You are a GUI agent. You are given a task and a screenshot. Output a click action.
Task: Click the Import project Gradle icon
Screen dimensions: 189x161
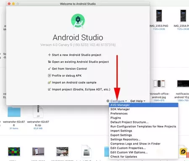49,89
